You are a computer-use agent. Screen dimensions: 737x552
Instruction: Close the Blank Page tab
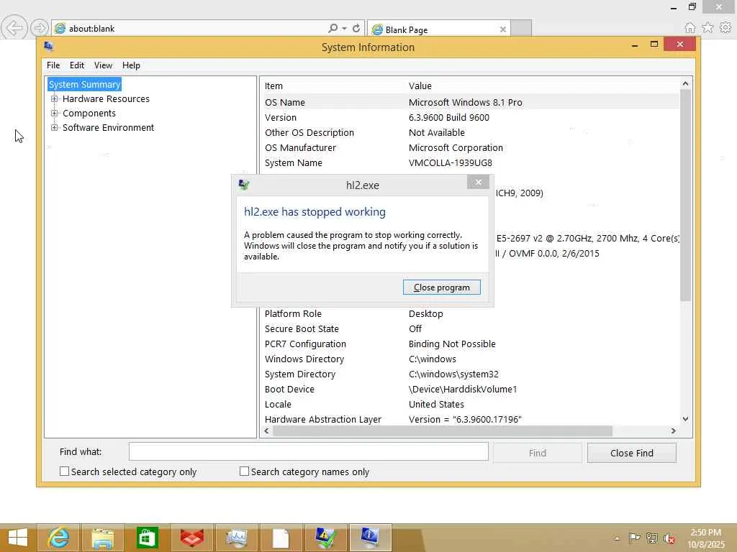pos(503,29)
